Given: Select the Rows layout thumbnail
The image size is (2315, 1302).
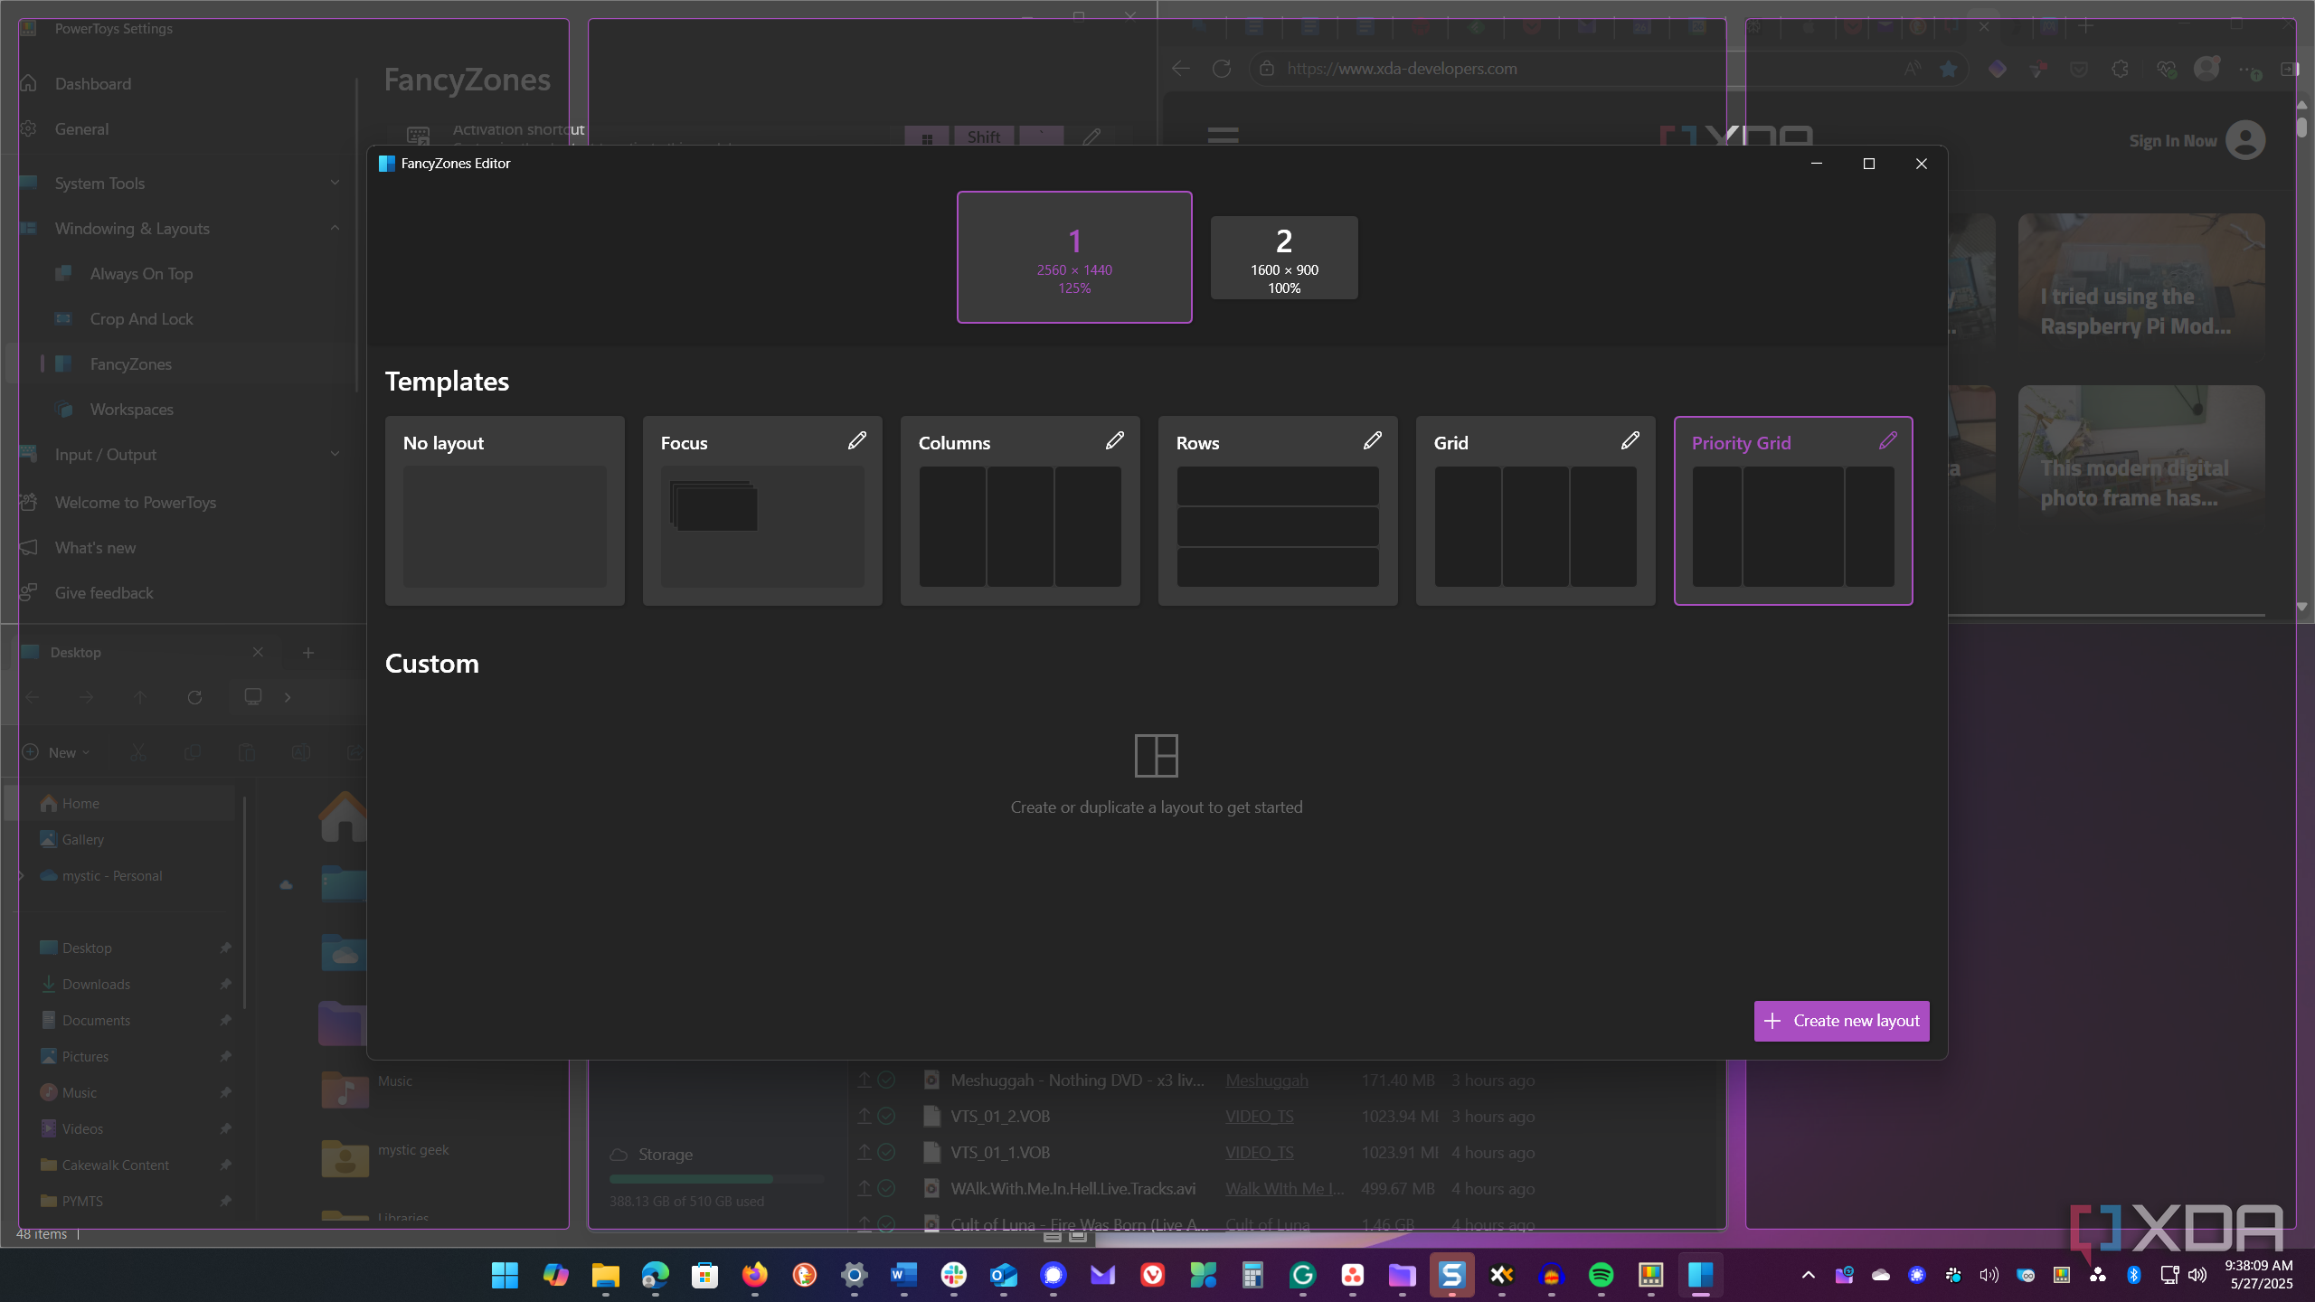Looking at the screenshot, I should [1278, 526].
